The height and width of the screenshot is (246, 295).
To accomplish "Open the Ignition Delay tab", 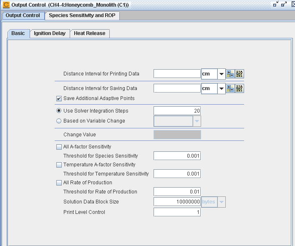I will tap(50, 33).
